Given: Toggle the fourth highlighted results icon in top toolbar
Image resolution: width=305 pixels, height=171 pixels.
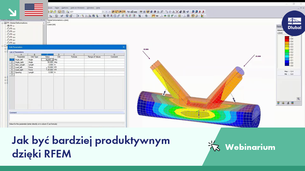Looking at the screenshot, I should pos(124,12).
